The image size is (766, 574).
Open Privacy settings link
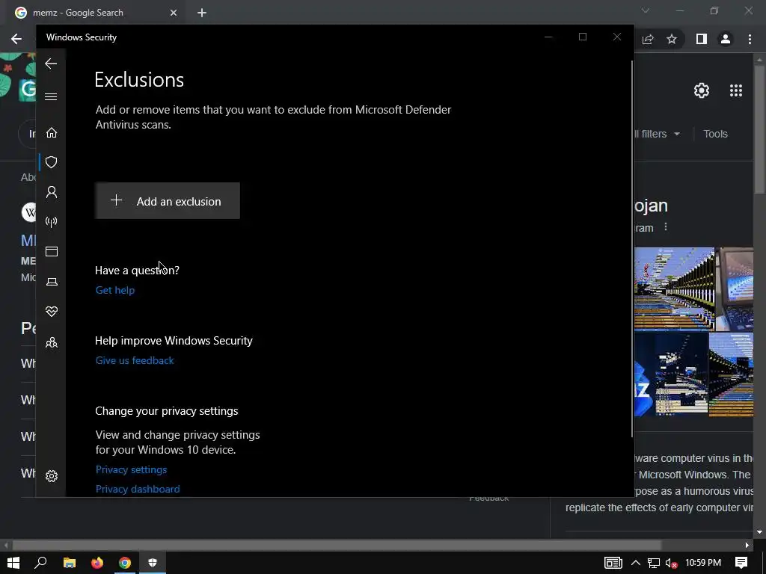pos(131,469)
